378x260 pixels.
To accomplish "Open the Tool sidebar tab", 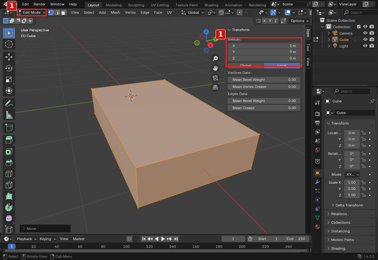I will [x=308, y=47].
